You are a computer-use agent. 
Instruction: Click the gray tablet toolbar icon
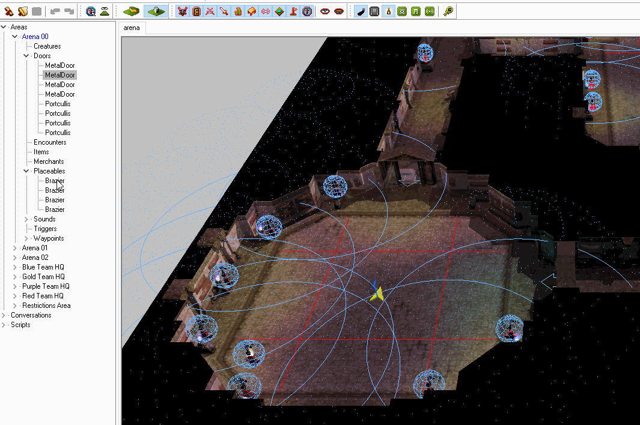tap(374, 11)
